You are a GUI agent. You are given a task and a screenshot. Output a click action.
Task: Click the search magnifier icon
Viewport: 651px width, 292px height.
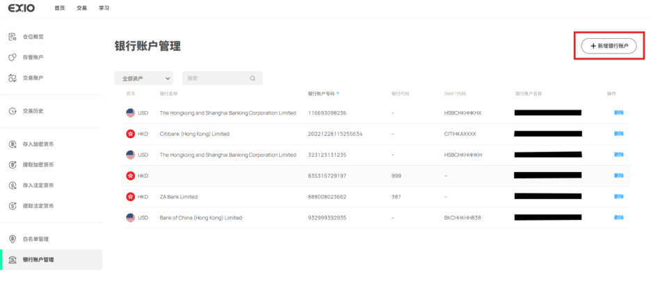tap(253, 78)
